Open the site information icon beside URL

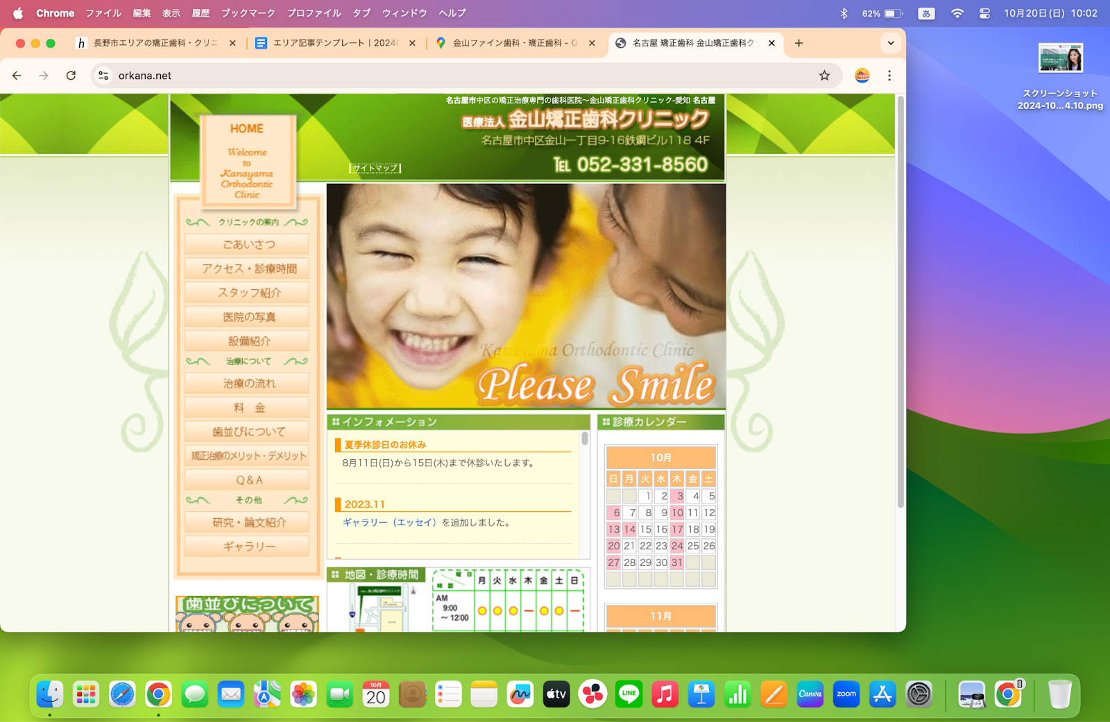pyautogui.click(x=103, y=76)
